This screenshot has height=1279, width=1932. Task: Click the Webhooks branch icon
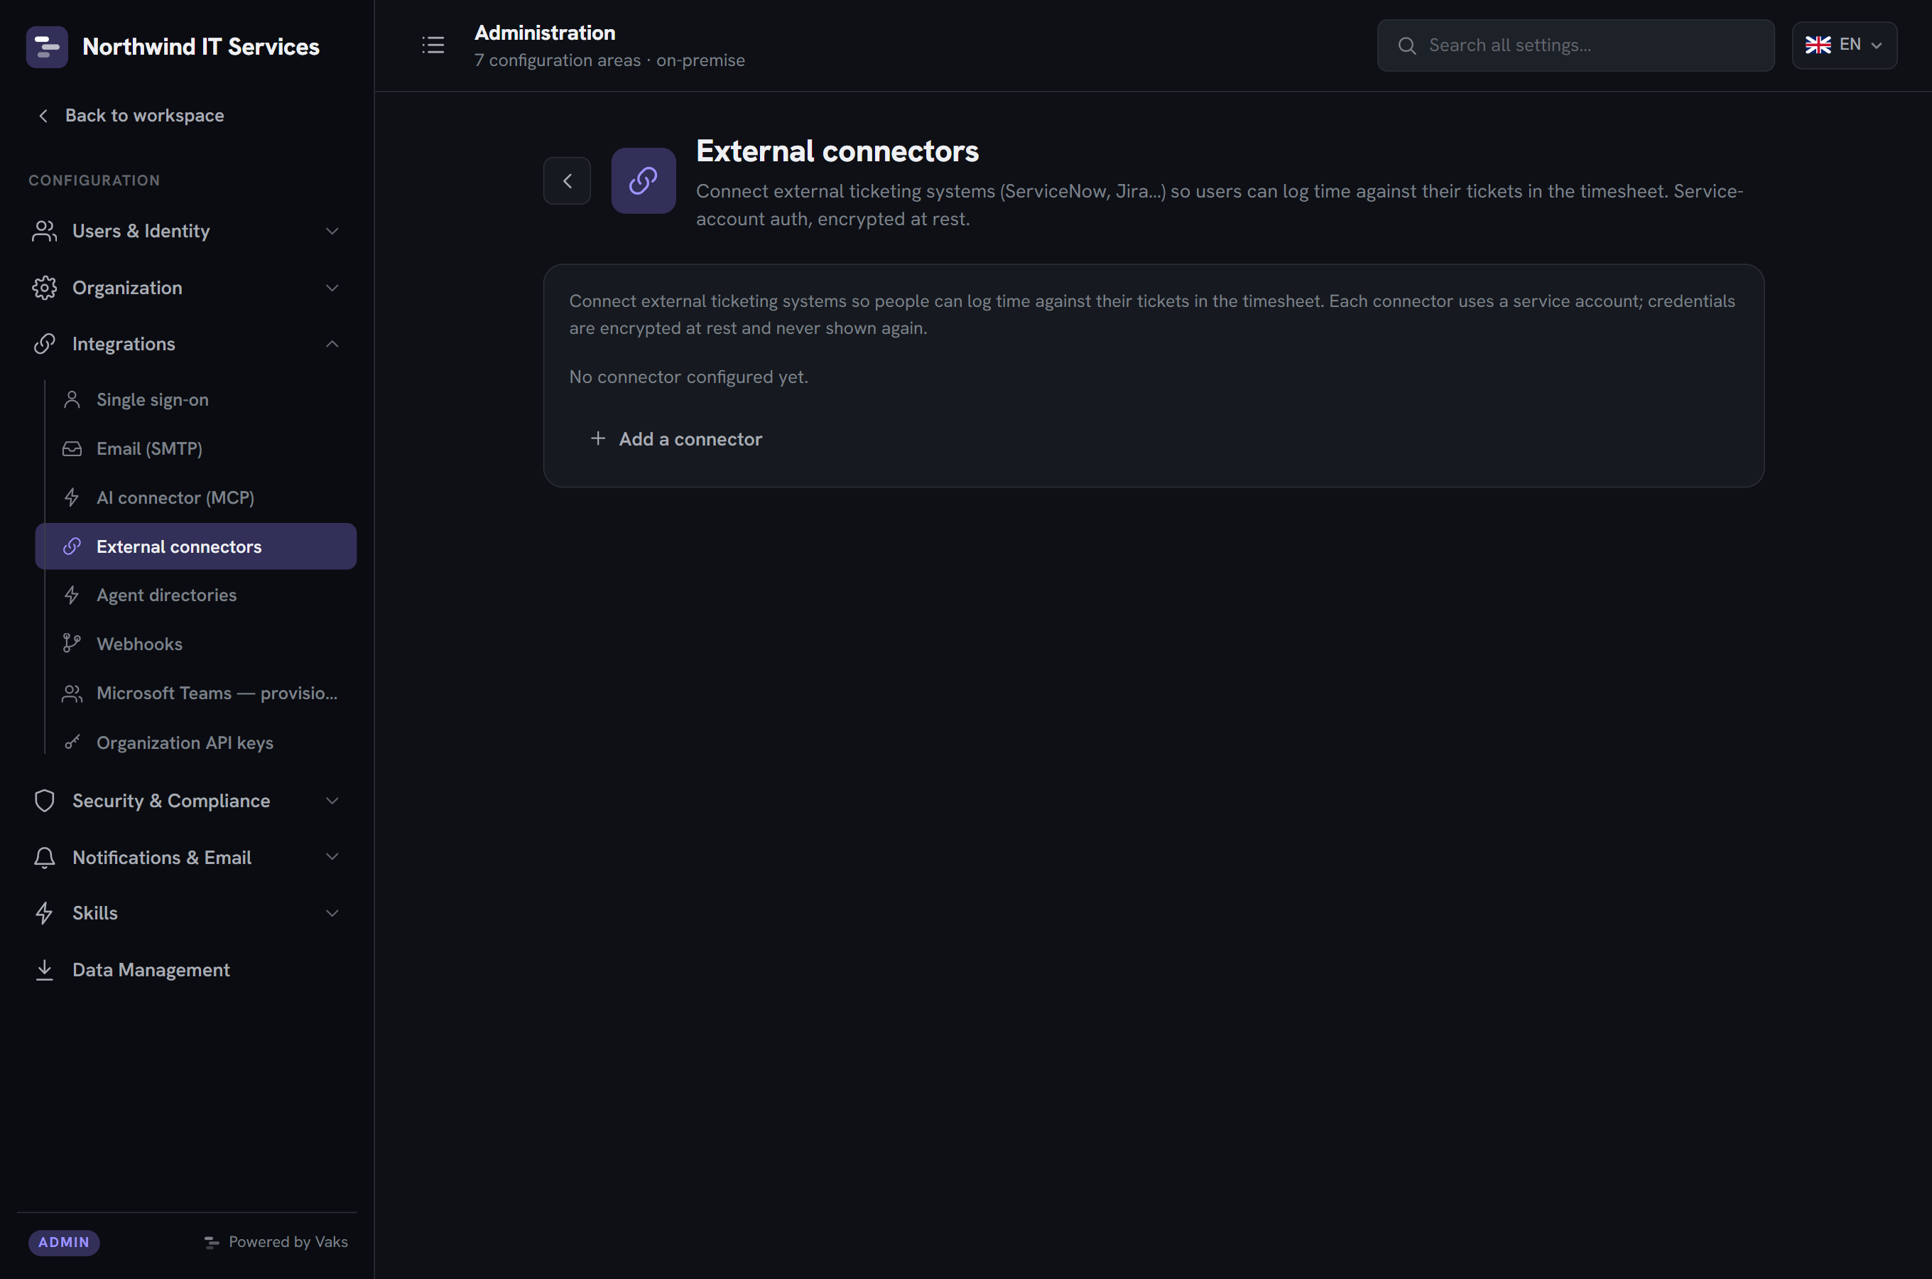[72, 644]
